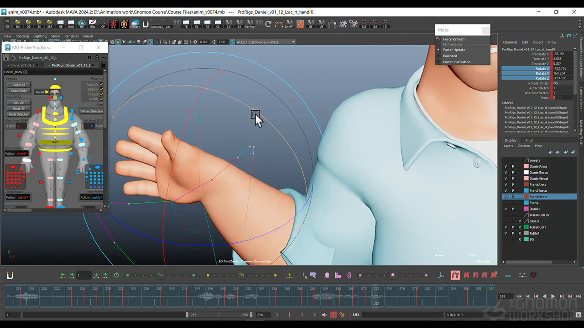Open the ACES 1.0 SDR-video dropdown
584x328 pixels.
[266, 42]
